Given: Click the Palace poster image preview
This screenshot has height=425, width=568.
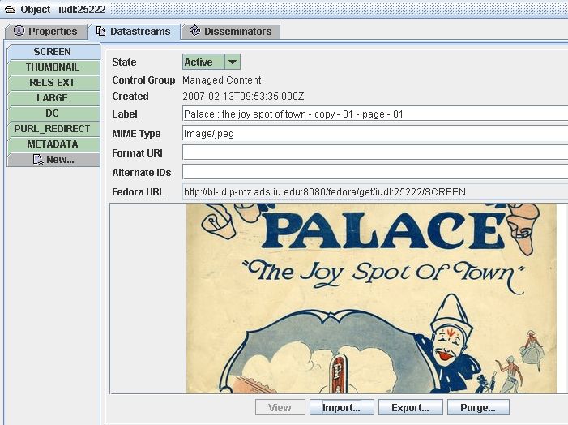Looking at the screenshot, I should (371, 298).
